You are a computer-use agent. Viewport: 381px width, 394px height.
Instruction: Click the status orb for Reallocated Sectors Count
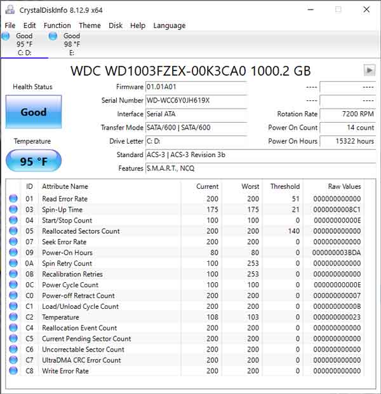click(x=13, y=231)
